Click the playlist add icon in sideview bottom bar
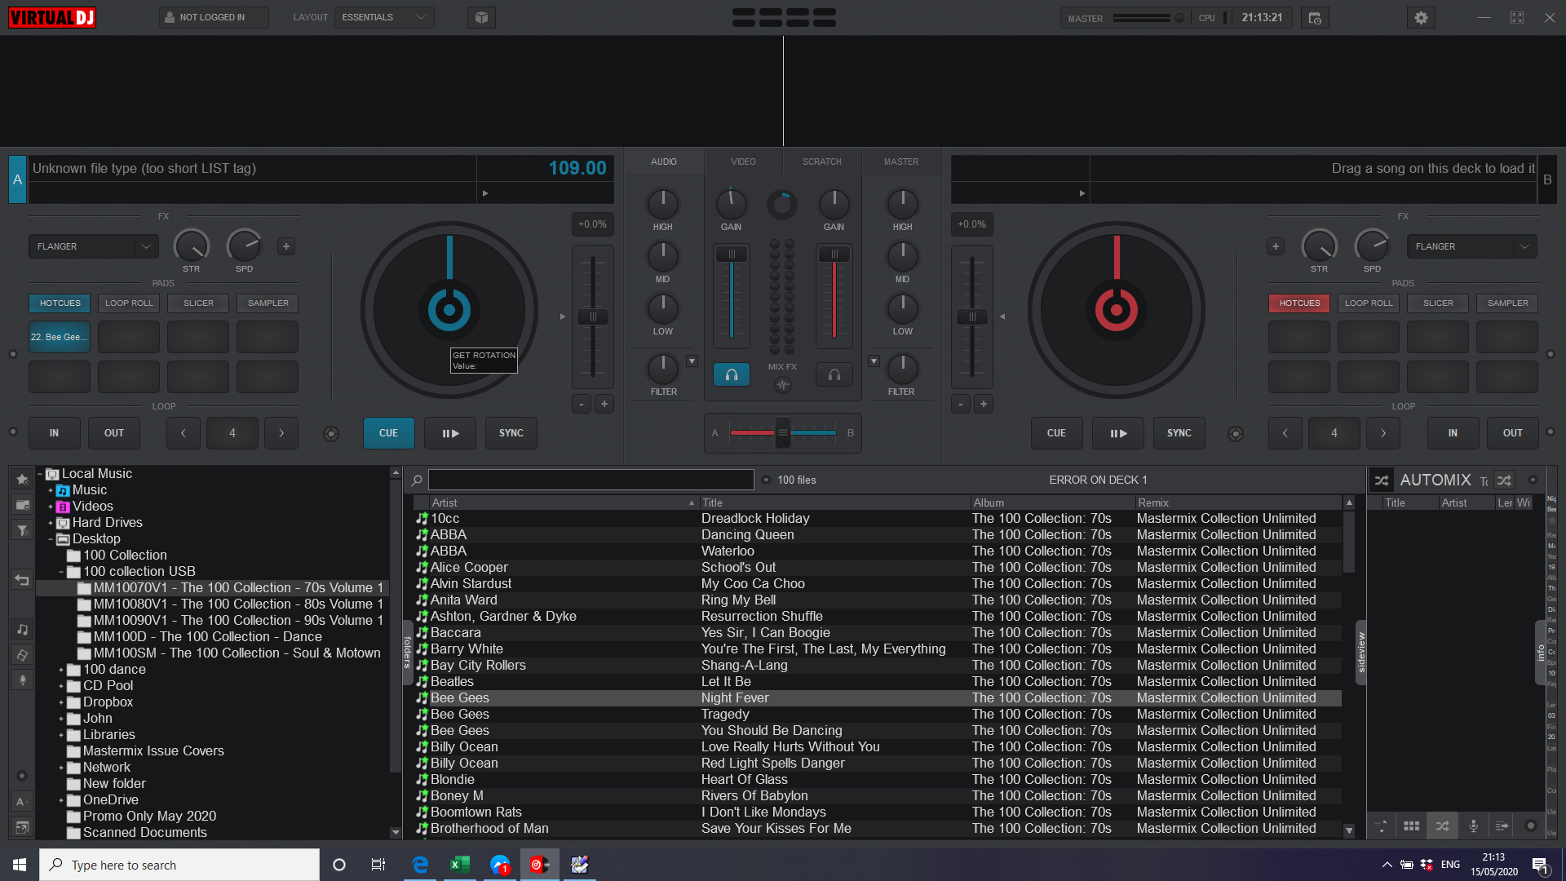This screenshot has height=881, width=1566. (x=1502, y=826)
